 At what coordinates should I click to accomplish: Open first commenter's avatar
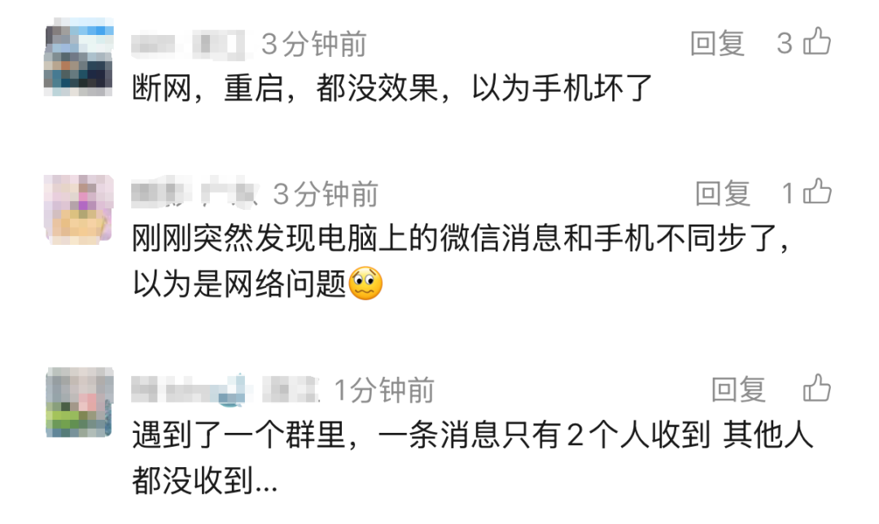(78, 57)
